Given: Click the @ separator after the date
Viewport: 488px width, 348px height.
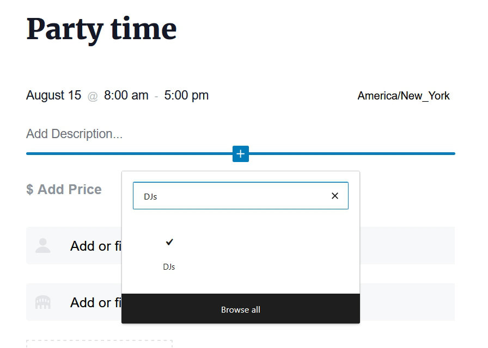Looking at the screenshot, I should pyautogui.click(x=93, y=96).
